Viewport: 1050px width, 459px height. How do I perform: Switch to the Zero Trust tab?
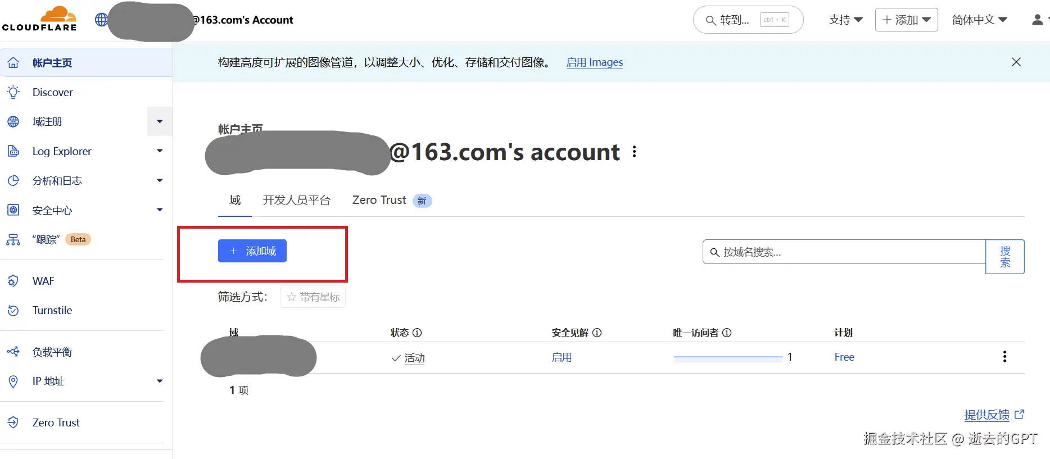coord(392,201)
